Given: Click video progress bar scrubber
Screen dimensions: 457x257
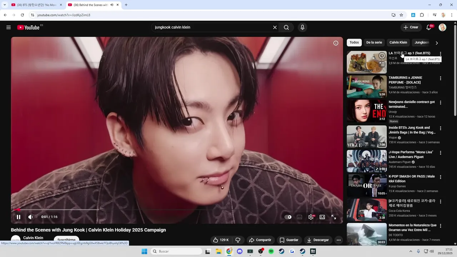Looking at the screenshot, I should pyautogui.click(x=19, y=210).
